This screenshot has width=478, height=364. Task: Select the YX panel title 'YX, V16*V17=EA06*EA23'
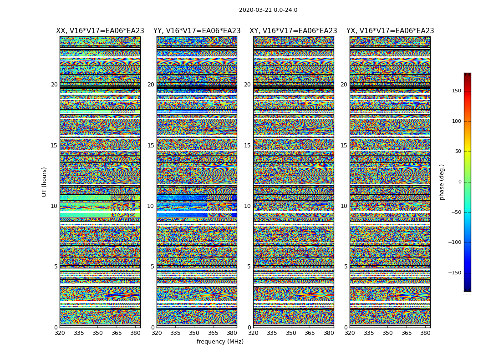point(390,31)
